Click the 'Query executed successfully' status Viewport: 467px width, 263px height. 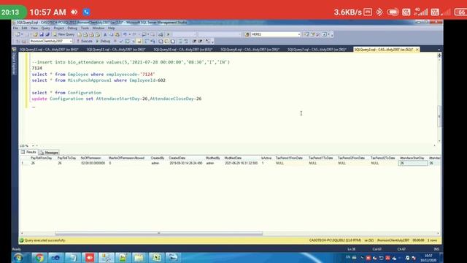(45, 240)
